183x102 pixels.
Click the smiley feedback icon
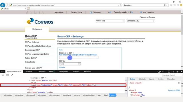(181, 5)
